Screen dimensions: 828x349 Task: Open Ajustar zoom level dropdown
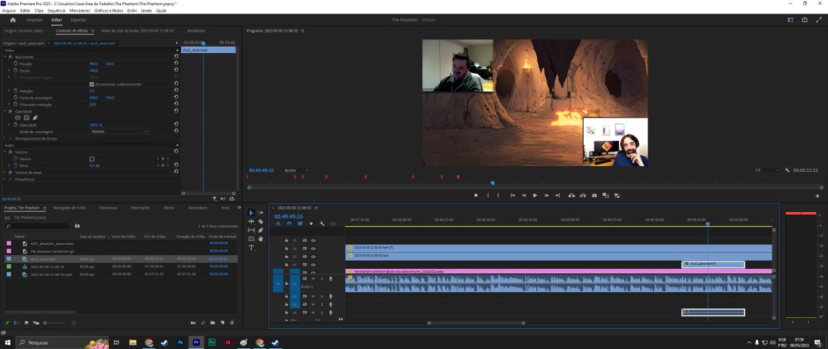(297, 170)
